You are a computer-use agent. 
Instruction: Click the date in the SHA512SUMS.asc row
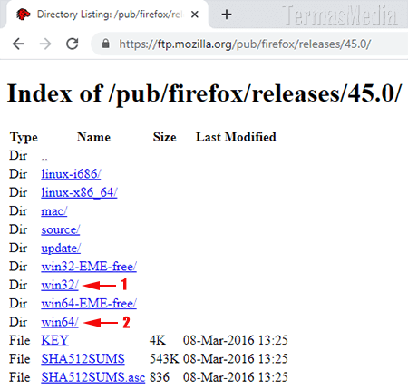pos(236,377)
